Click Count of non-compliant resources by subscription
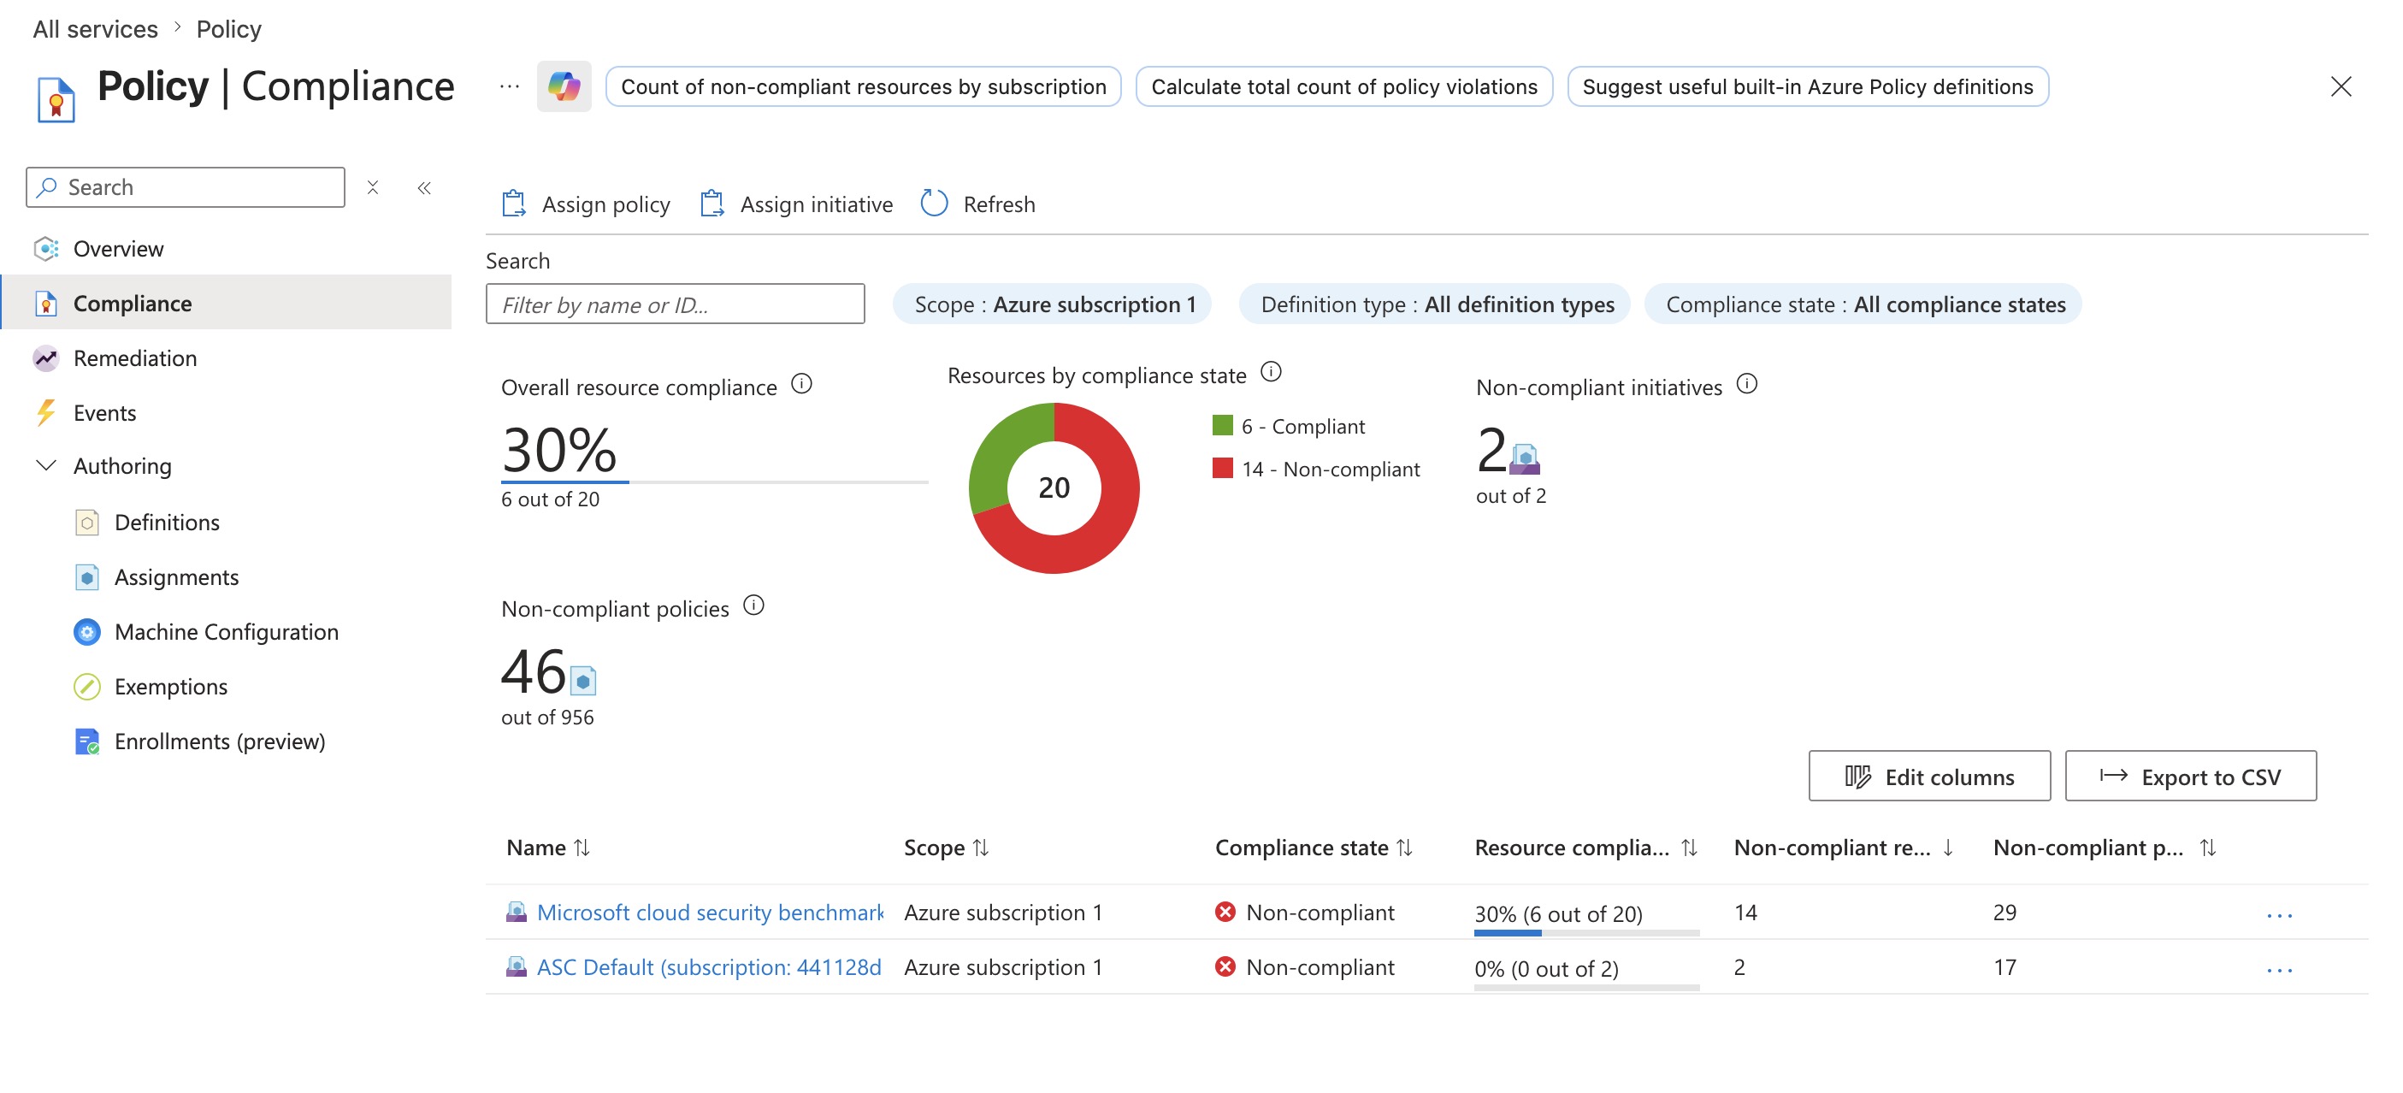Screen dimensions: 2403x1093 coord(863,86)
